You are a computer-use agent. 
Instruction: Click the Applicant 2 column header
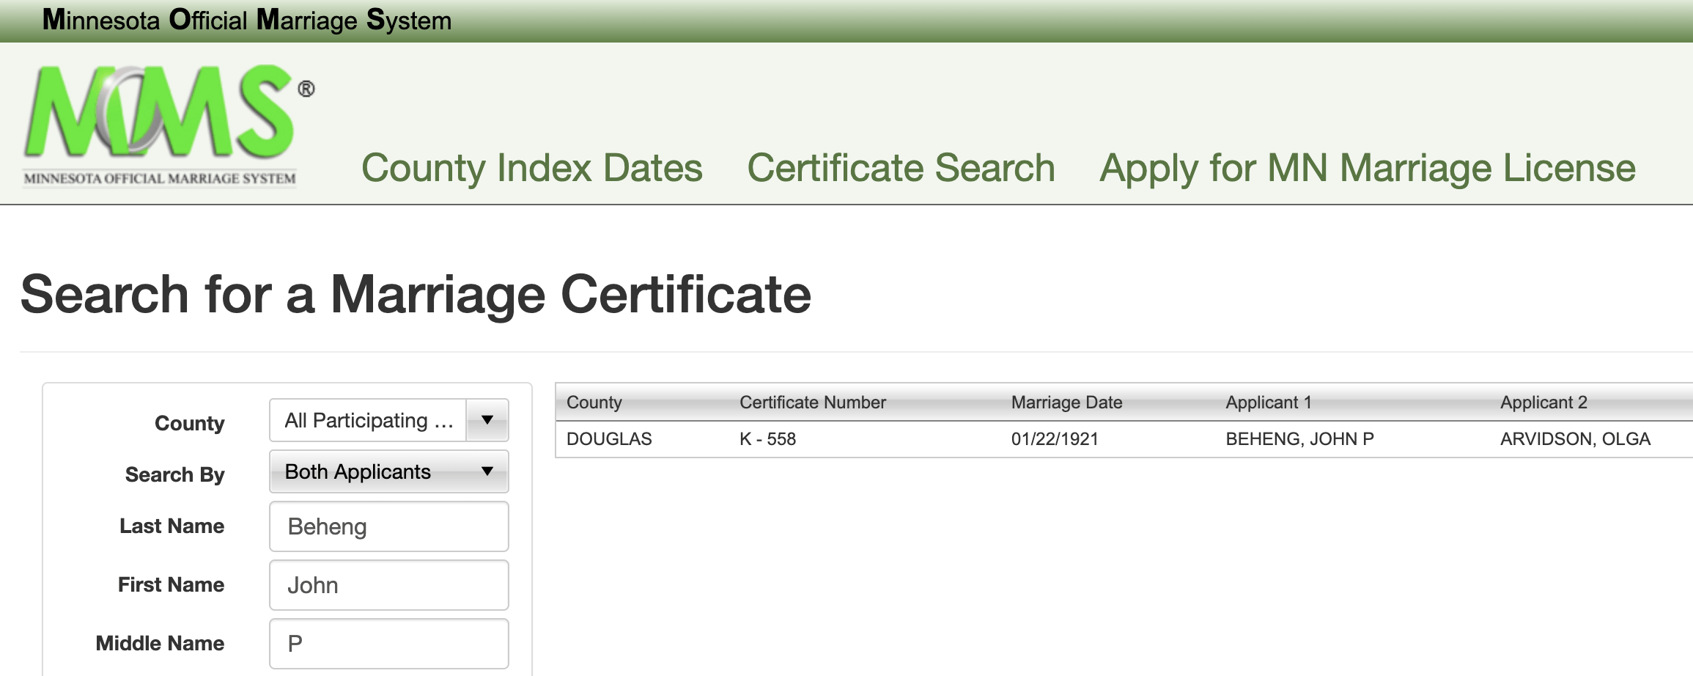[1543, 402]
